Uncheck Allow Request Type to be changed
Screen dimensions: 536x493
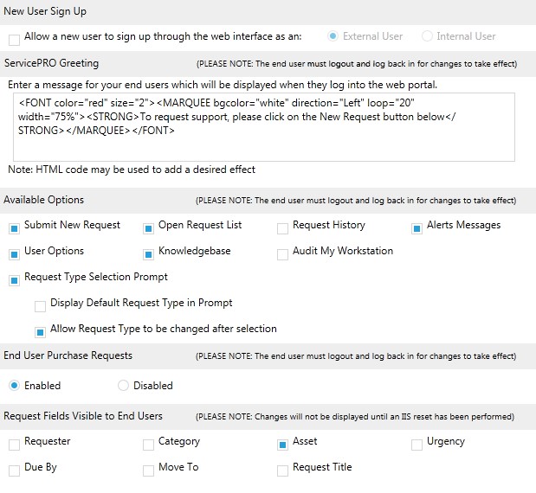[40, 332]
